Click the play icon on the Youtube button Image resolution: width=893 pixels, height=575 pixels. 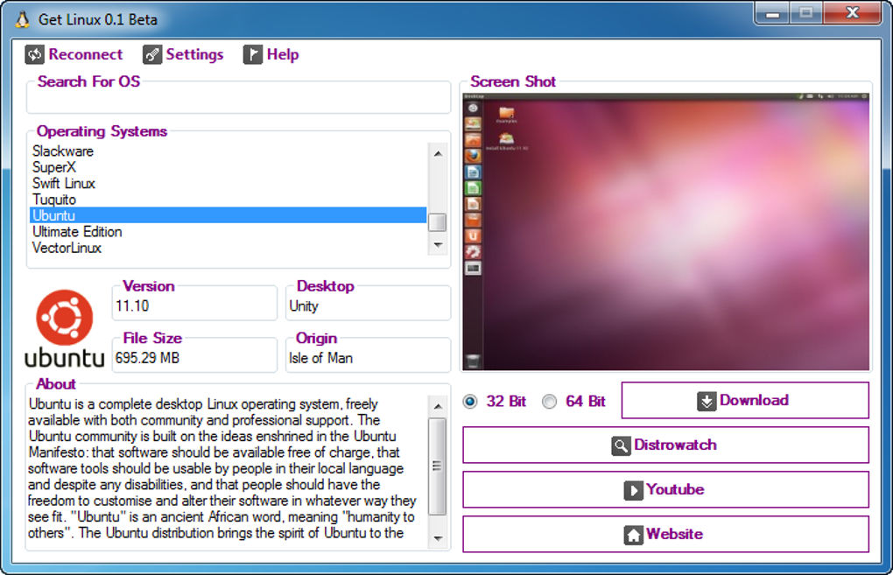(633, 490)
